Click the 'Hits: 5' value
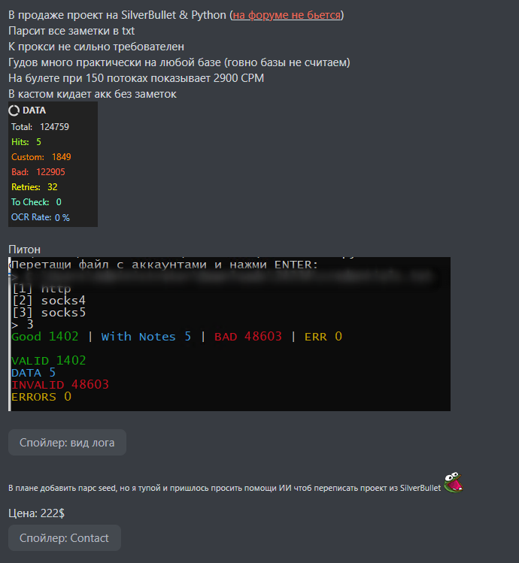519x563 pixels. [26, 142]
